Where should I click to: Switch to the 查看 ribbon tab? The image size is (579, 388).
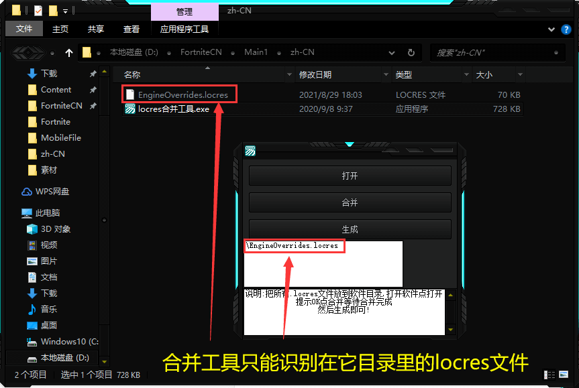[x=131, y=29]
